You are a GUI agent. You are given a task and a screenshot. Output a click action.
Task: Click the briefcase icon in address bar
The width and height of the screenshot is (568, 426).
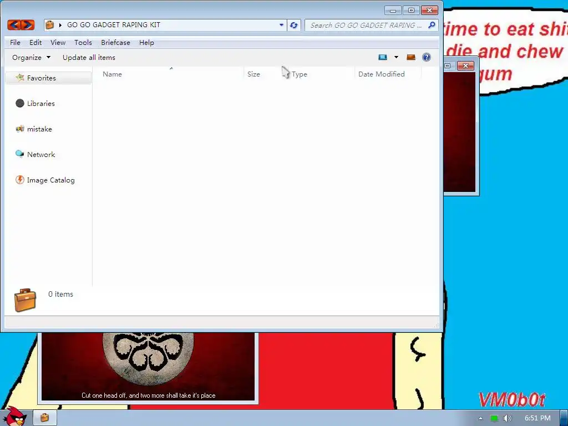tap(49, 24)
